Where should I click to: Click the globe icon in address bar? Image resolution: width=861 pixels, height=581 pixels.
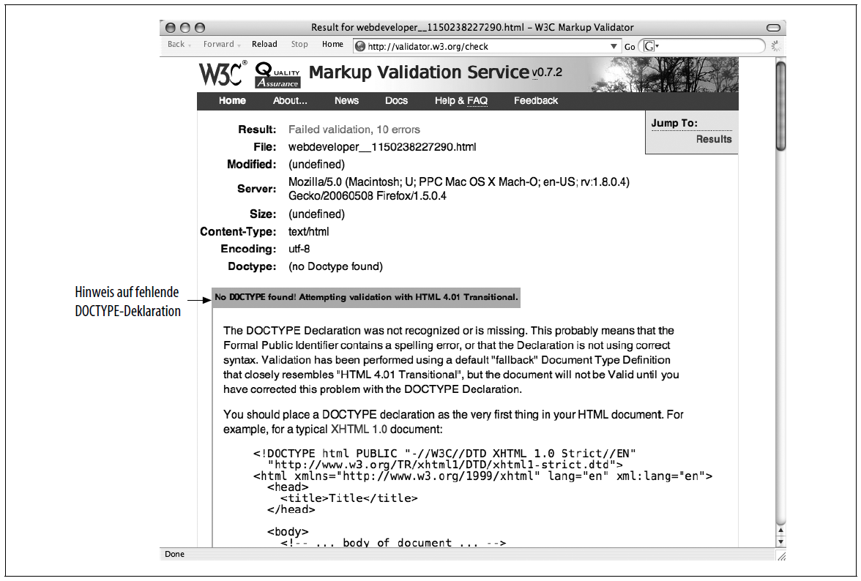click(360, 47)
